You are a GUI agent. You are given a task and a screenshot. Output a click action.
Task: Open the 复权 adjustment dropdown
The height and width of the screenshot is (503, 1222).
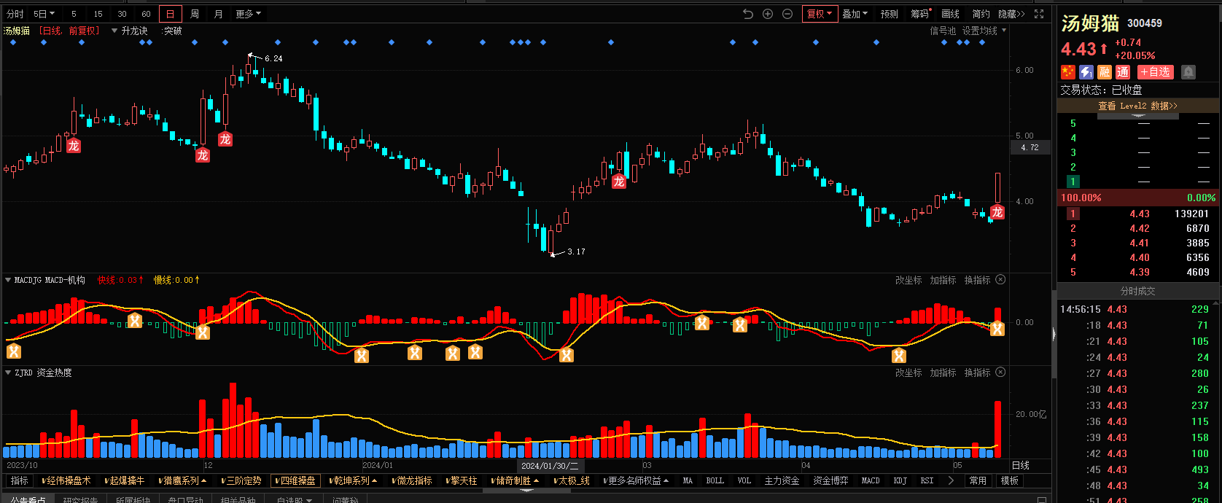pos(820,14)
